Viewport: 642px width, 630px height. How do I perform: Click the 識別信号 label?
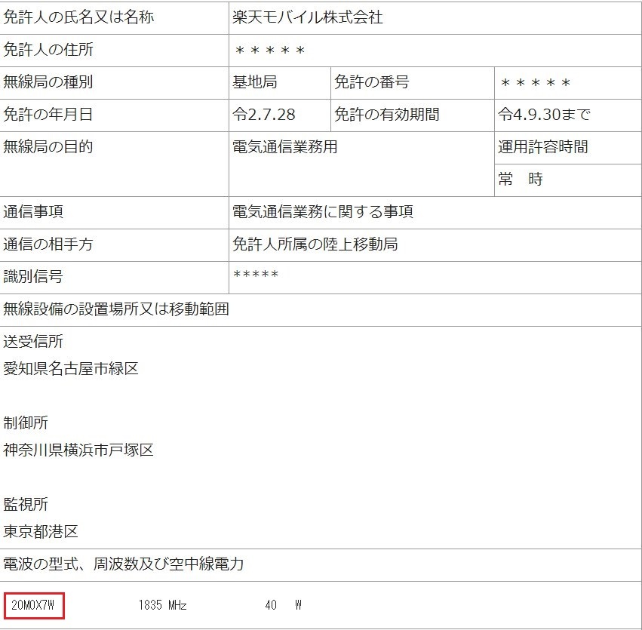[33, 276]
